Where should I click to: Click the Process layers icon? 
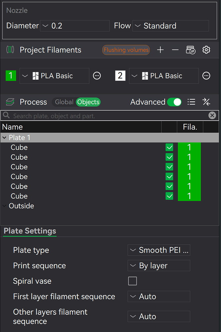pos(10,102)
